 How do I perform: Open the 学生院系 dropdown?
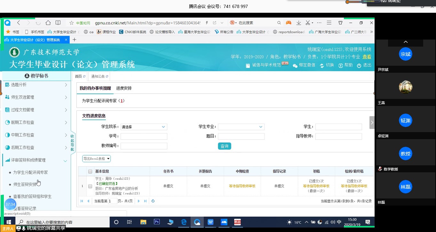[x=144, y=127]
